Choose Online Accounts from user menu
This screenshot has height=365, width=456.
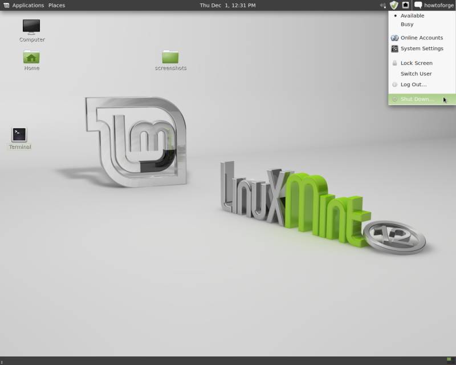point(422,38)
